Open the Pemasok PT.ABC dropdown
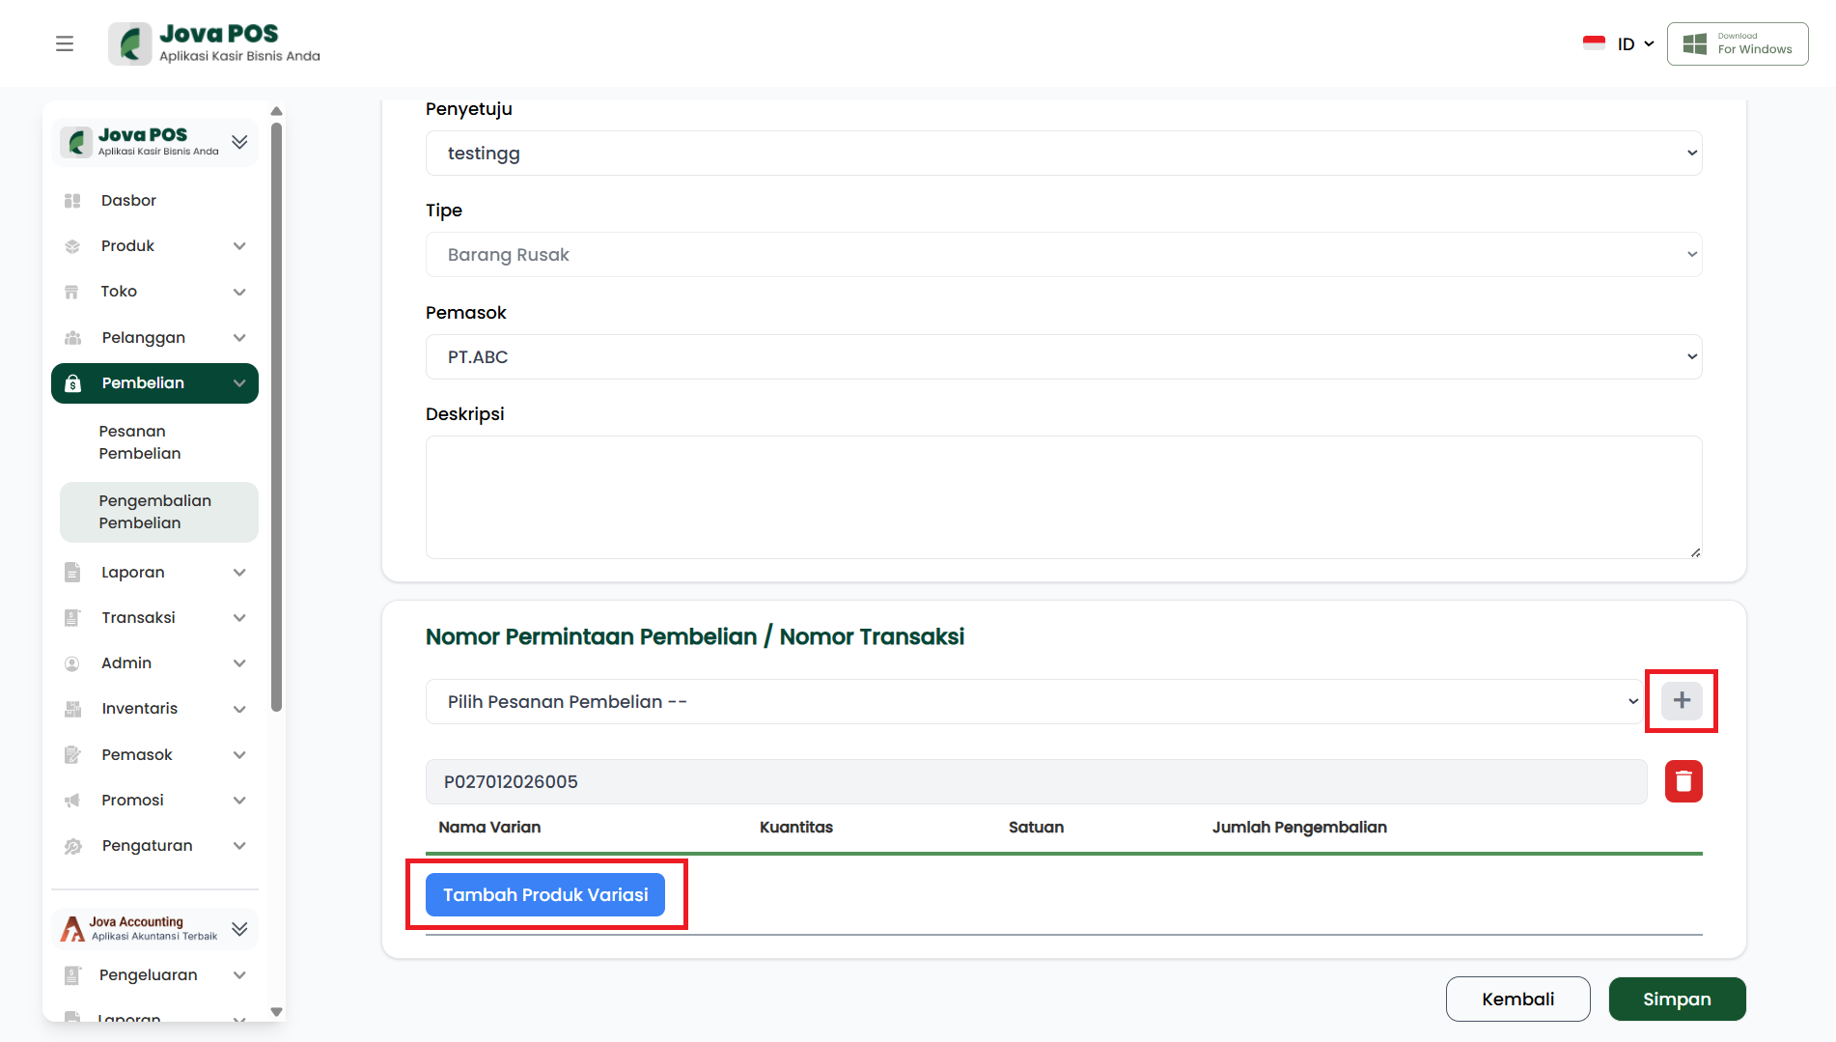 click(x=1063, y=357)
